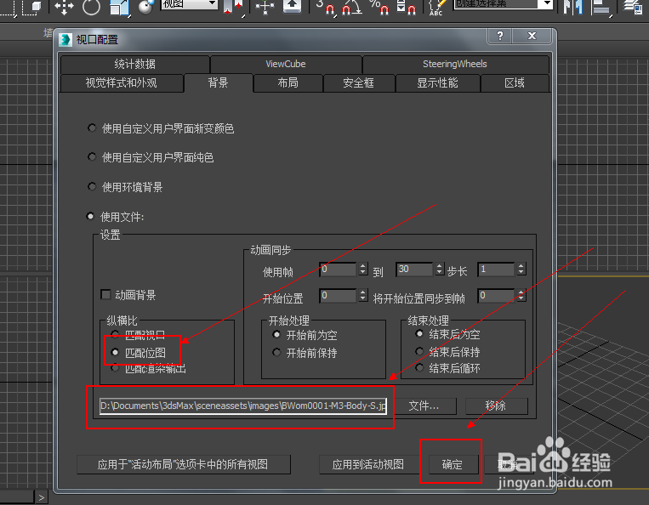Screen dimensions: 649x505
Task: Choose 结束后为空 end processing option
Action: tap(419, 333)
